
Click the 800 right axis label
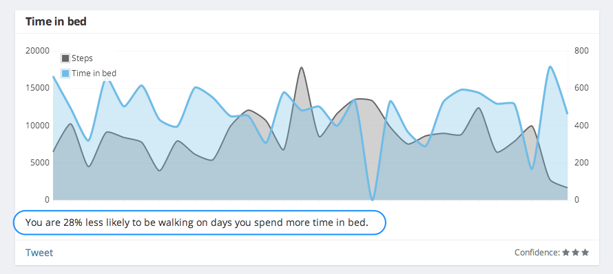coord(581,51)
